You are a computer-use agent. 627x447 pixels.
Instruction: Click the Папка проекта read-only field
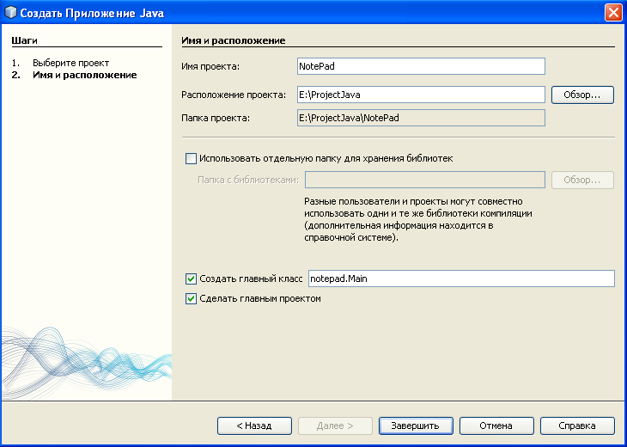click(421, 118)
